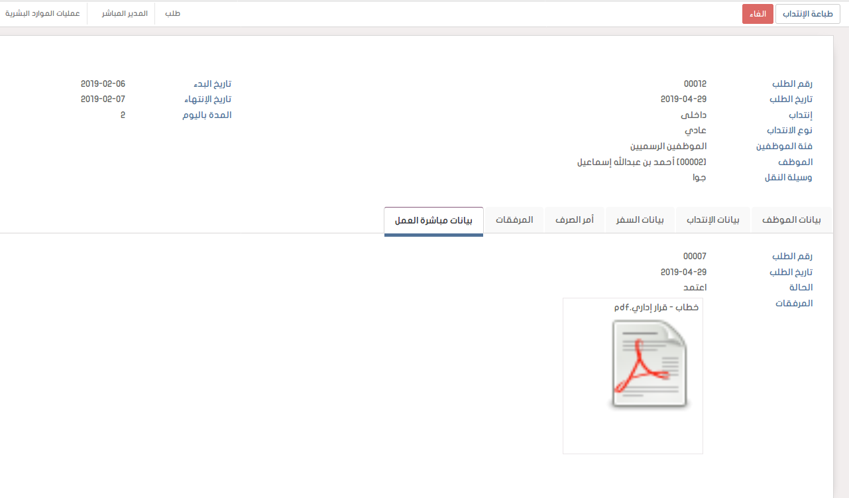
Task: Click the request number 00012 value
Action: (695, 84)
